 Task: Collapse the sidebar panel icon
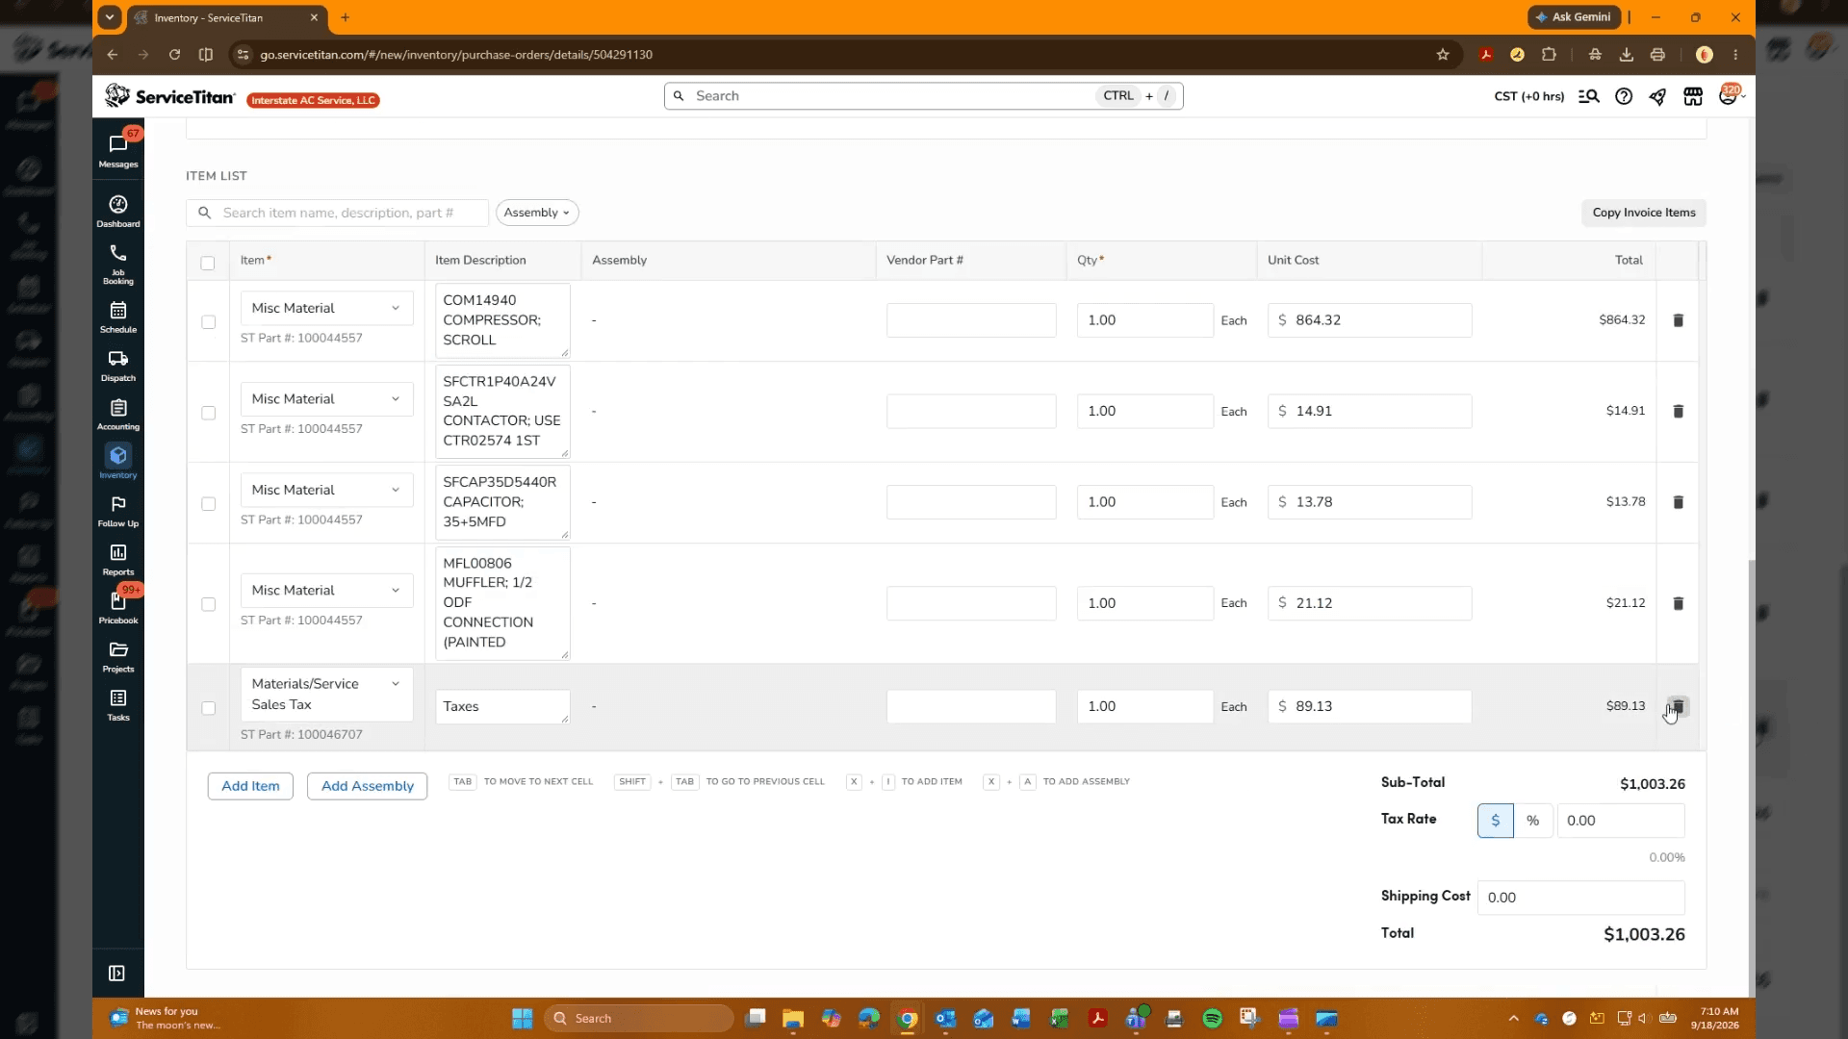(116, 974)
